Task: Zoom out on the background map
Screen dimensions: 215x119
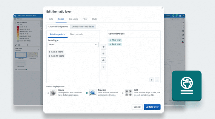Action: [183, 25]
